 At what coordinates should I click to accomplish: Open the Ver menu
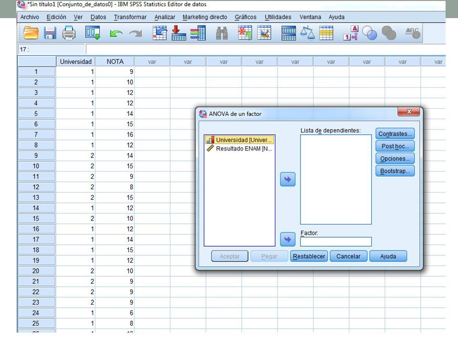coord(78,17)
